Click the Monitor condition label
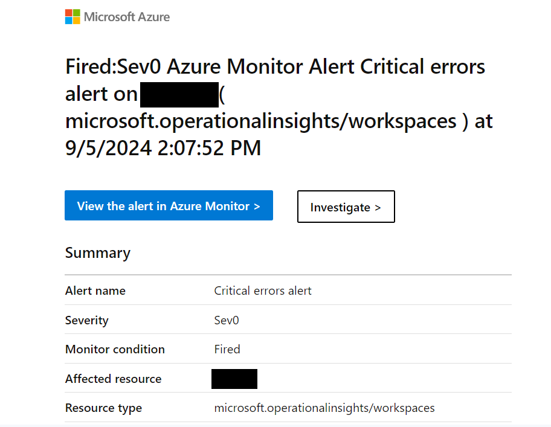Image resolution: width=551 pixels, height=427 pixels. 115,350
